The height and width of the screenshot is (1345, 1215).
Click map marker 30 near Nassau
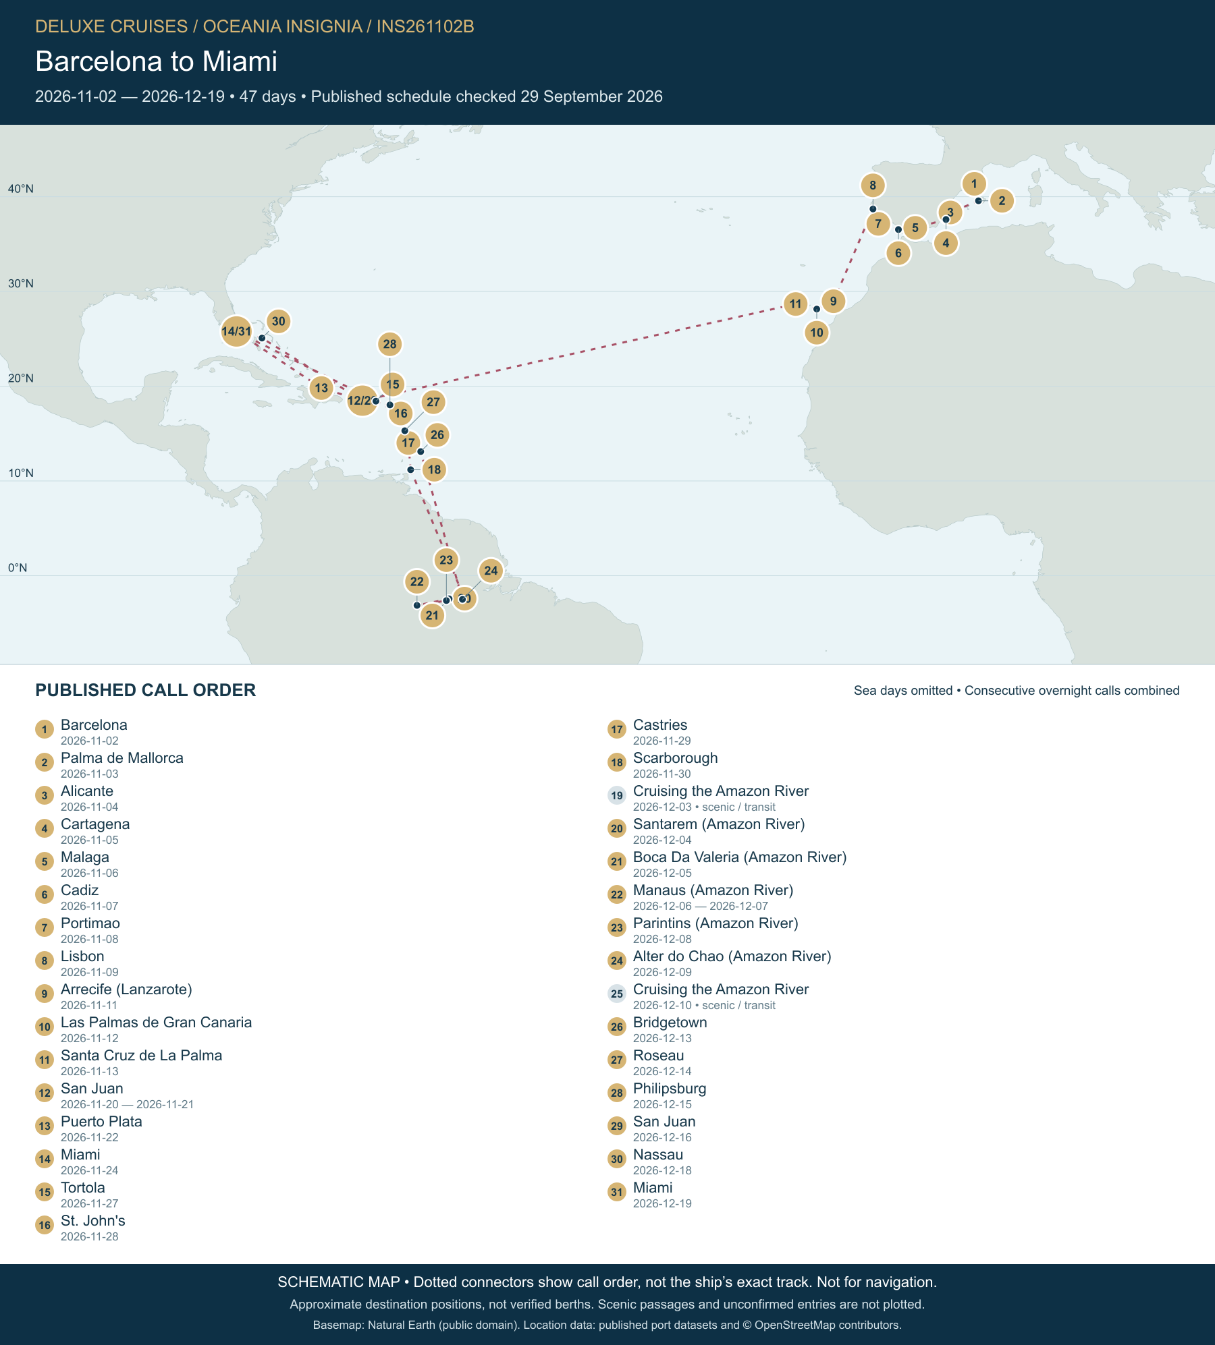(x=279, y=322)
